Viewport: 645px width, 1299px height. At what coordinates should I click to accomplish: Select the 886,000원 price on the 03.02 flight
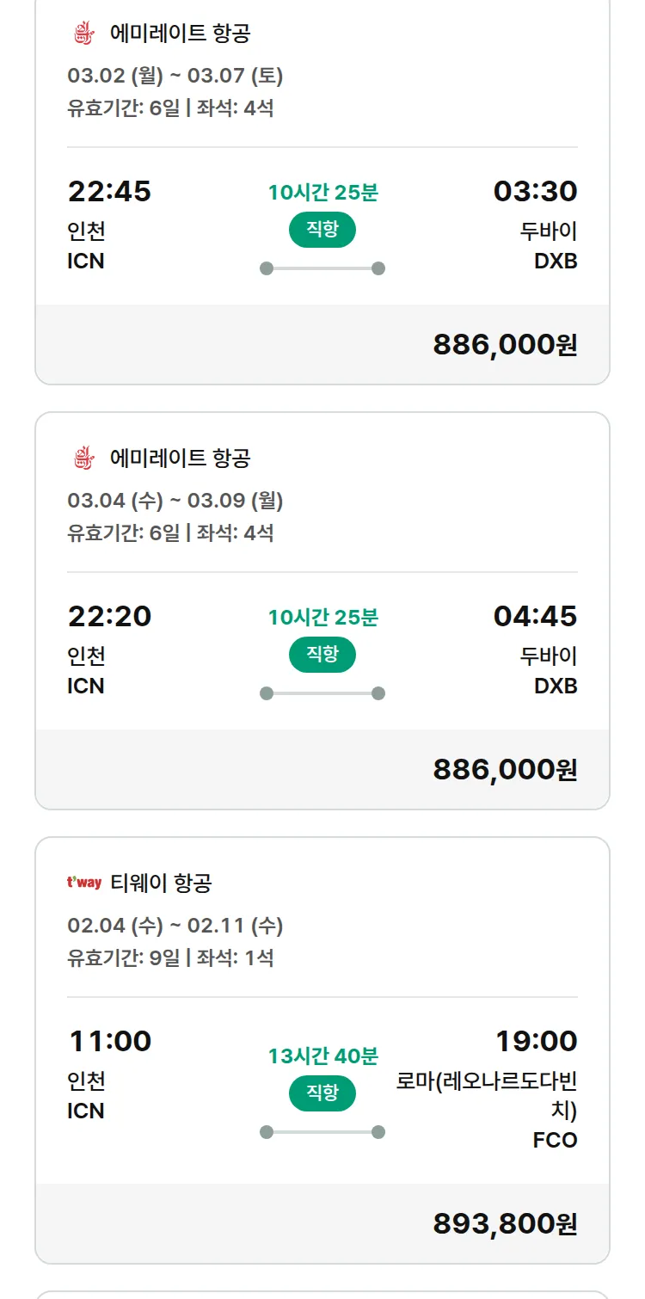(x=505, y=345)
